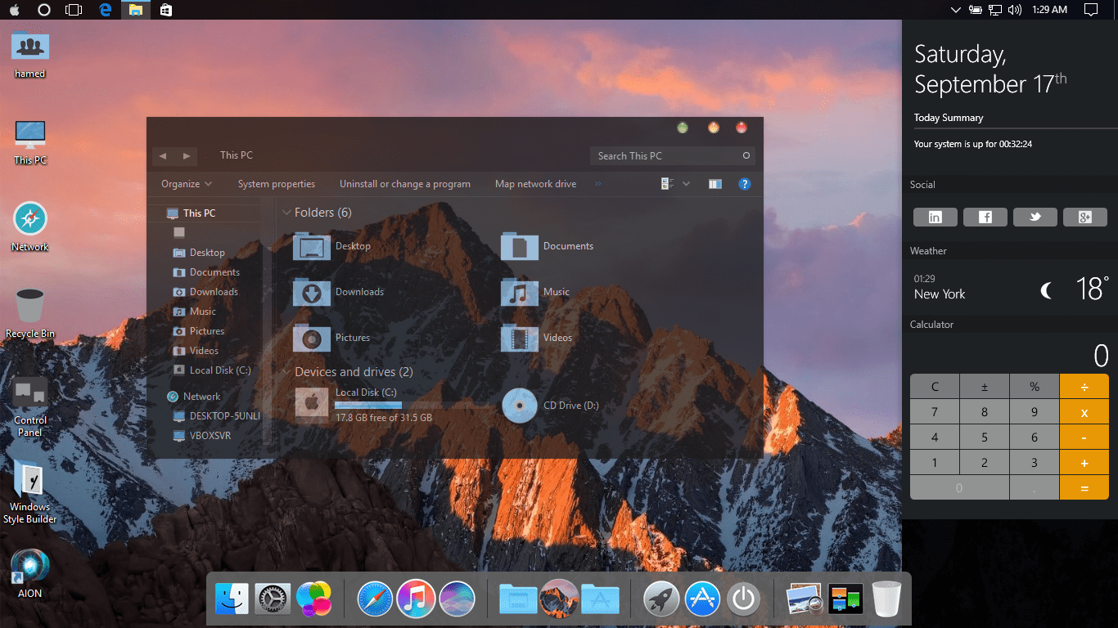Open the Organize dropdown menu
Image resolution: width=1118 pixels, height=628 pixels.
point(185,184)
